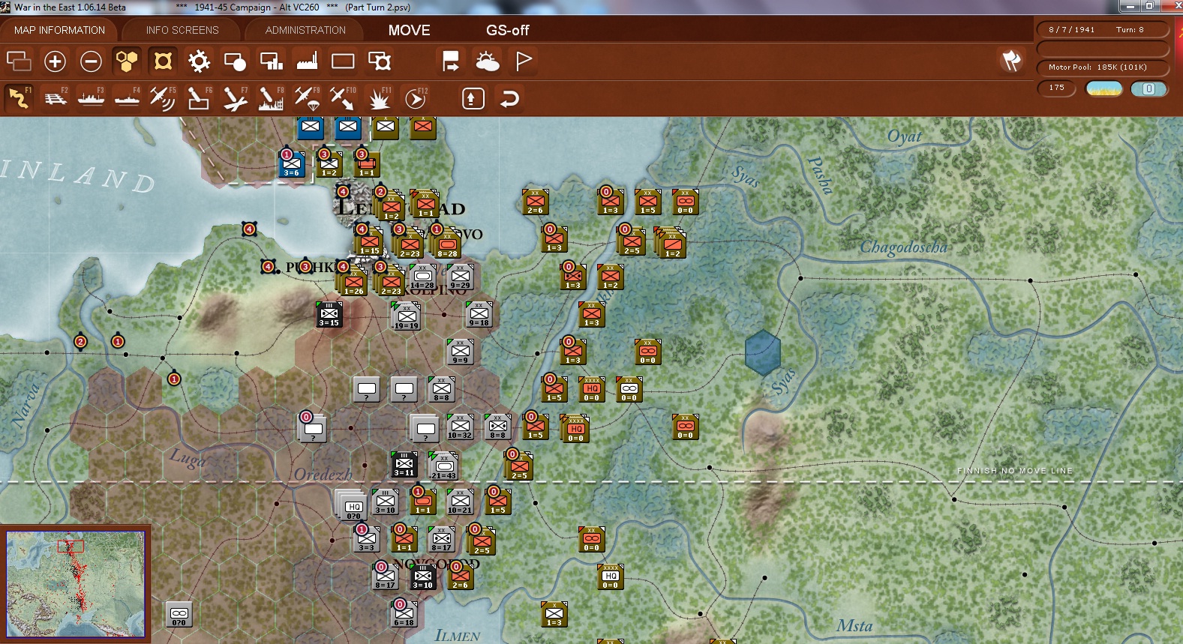Select the F3 ship mode

coord(91,98)
